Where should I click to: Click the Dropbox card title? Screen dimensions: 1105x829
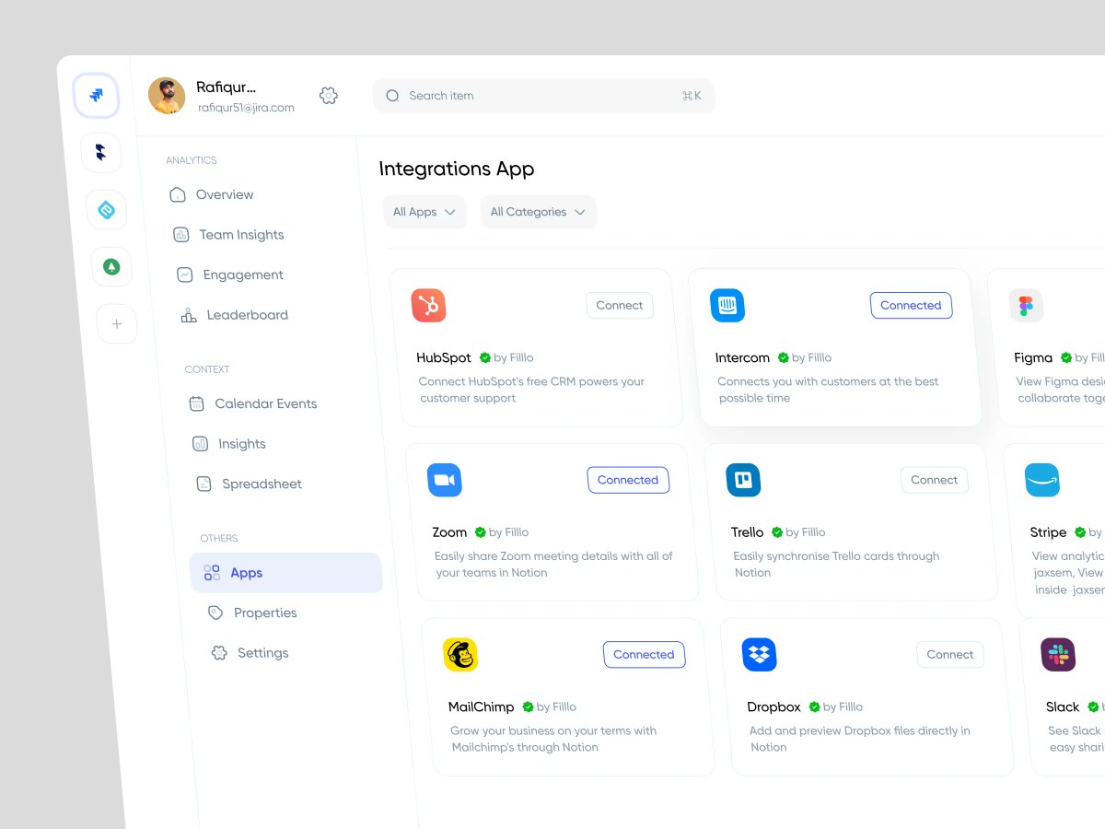[x=774, y=707]
